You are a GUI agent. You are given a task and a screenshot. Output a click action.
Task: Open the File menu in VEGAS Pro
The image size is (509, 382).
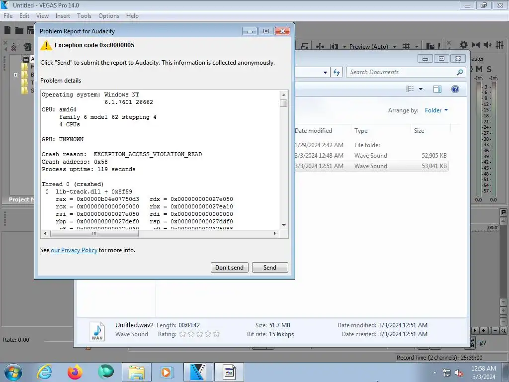coord(8,16)
